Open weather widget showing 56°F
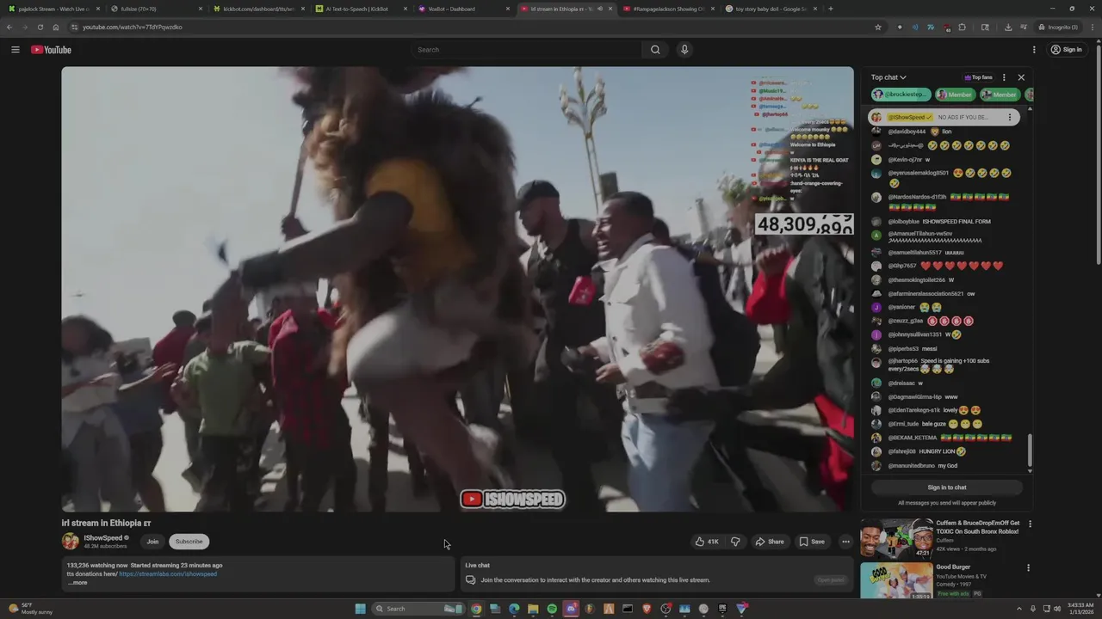 [x=30, y=609]
